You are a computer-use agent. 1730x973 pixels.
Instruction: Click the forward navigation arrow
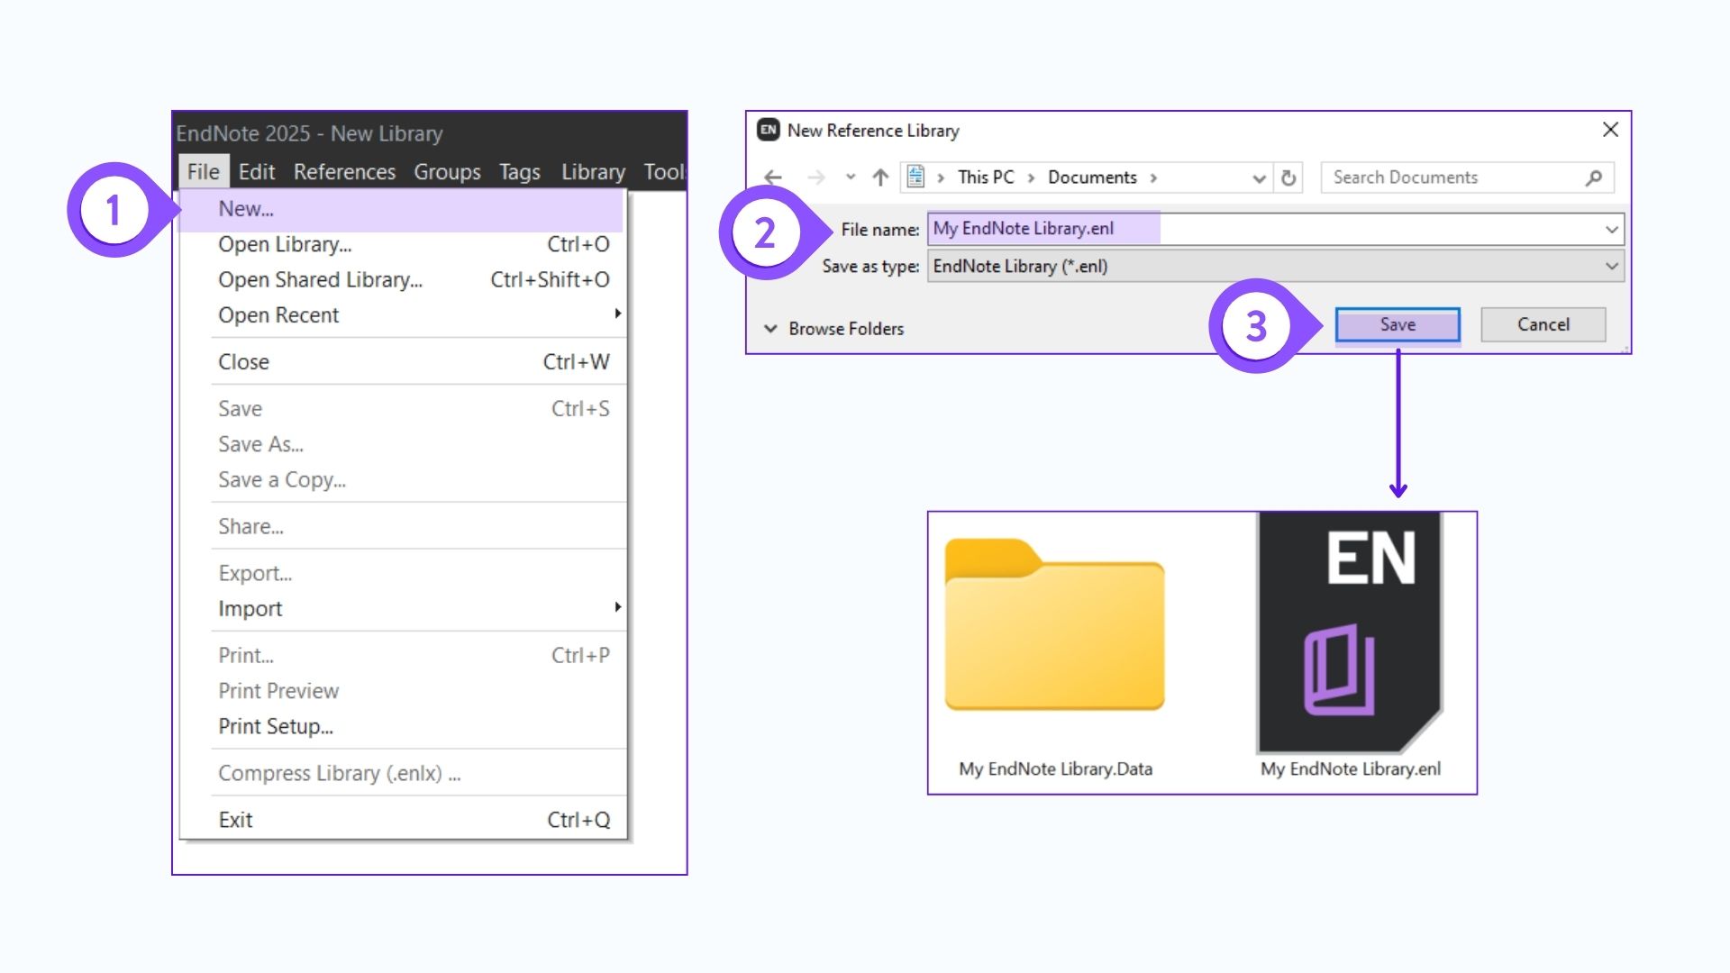(x=816, y=177)
